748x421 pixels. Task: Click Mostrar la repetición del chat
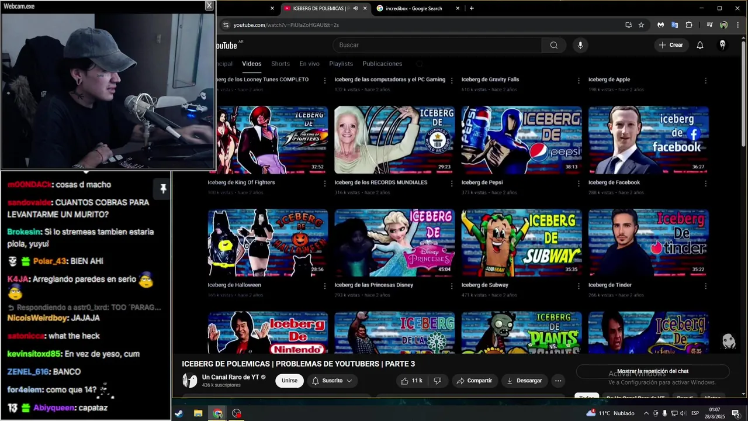pos(653,371)
